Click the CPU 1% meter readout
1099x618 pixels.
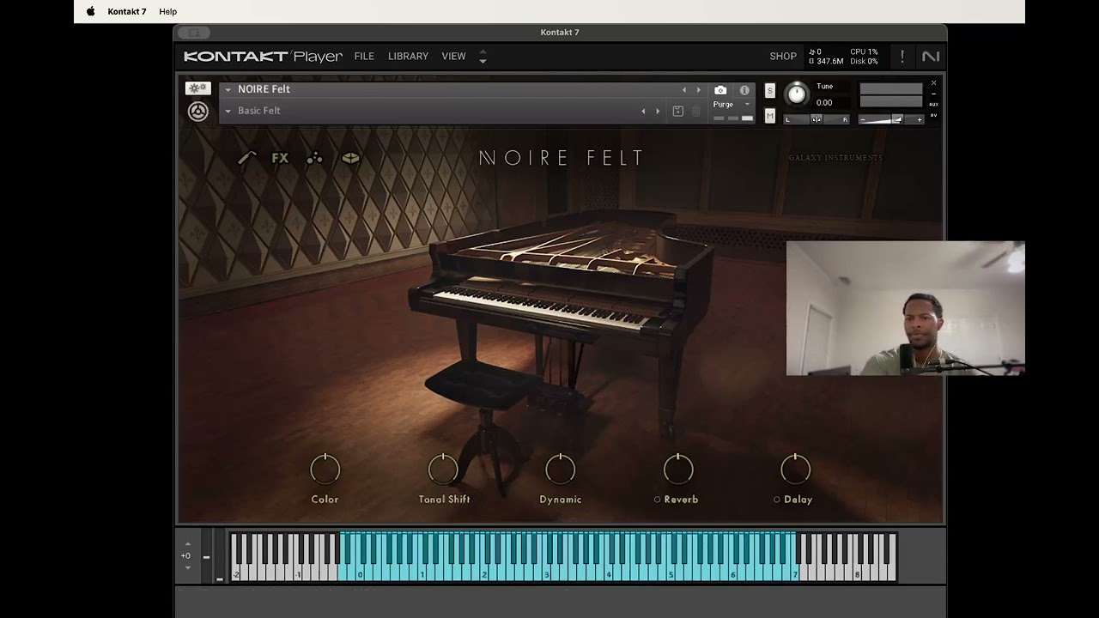[864, 52]
